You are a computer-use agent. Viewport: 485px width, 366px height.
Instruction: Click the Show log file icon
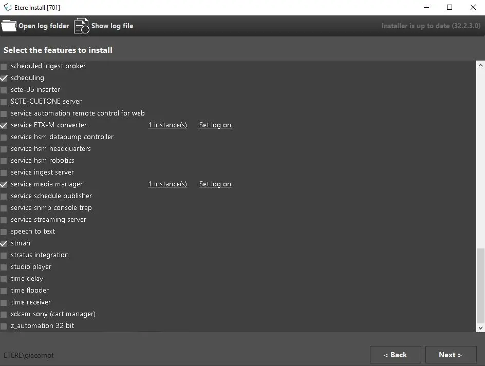click(x=81, y=26)
